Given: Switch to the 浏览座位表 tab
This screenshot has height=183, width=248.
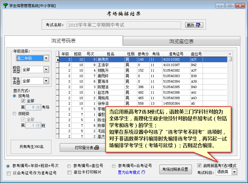Looking at the screenshot, I should coord(181,41).
